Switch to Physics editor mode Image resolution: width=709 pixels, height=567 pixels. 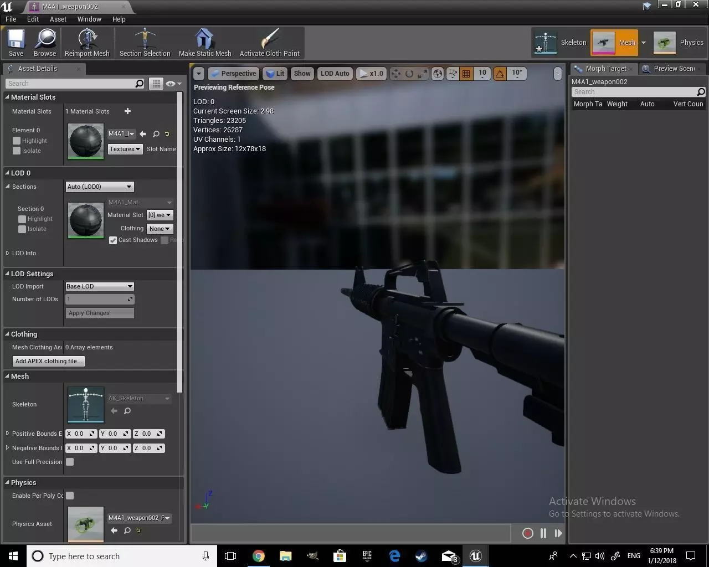click(680, 43)
